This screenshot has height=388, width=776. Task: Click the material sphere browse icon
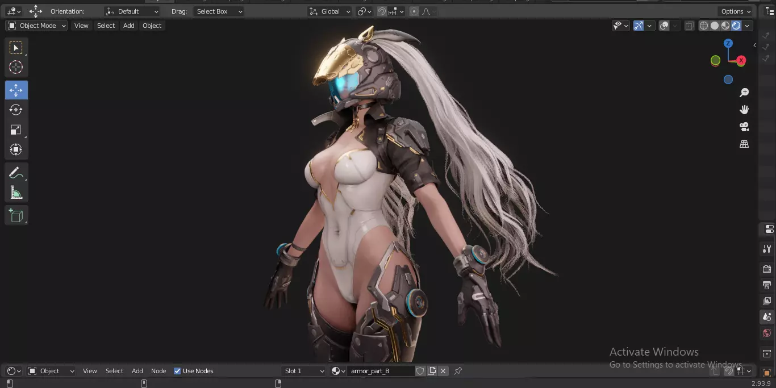pyautogui.click(x=337, y=371)
